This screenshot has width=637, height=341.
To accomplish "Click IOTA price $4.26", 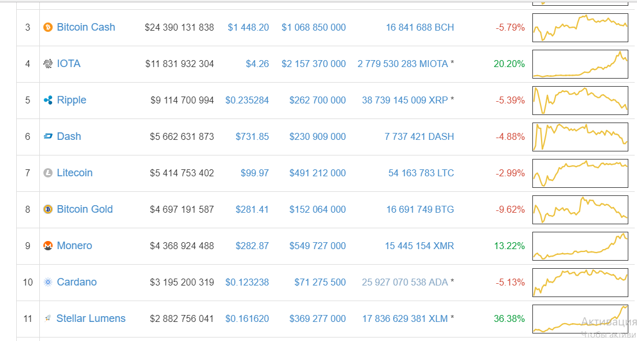I will (x=257, y=64).
